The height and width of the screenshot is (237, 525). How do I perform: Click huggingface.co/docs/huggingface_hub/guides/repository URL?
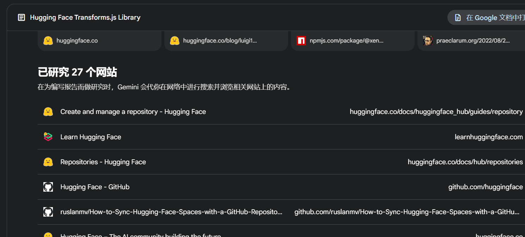point(436,112)
